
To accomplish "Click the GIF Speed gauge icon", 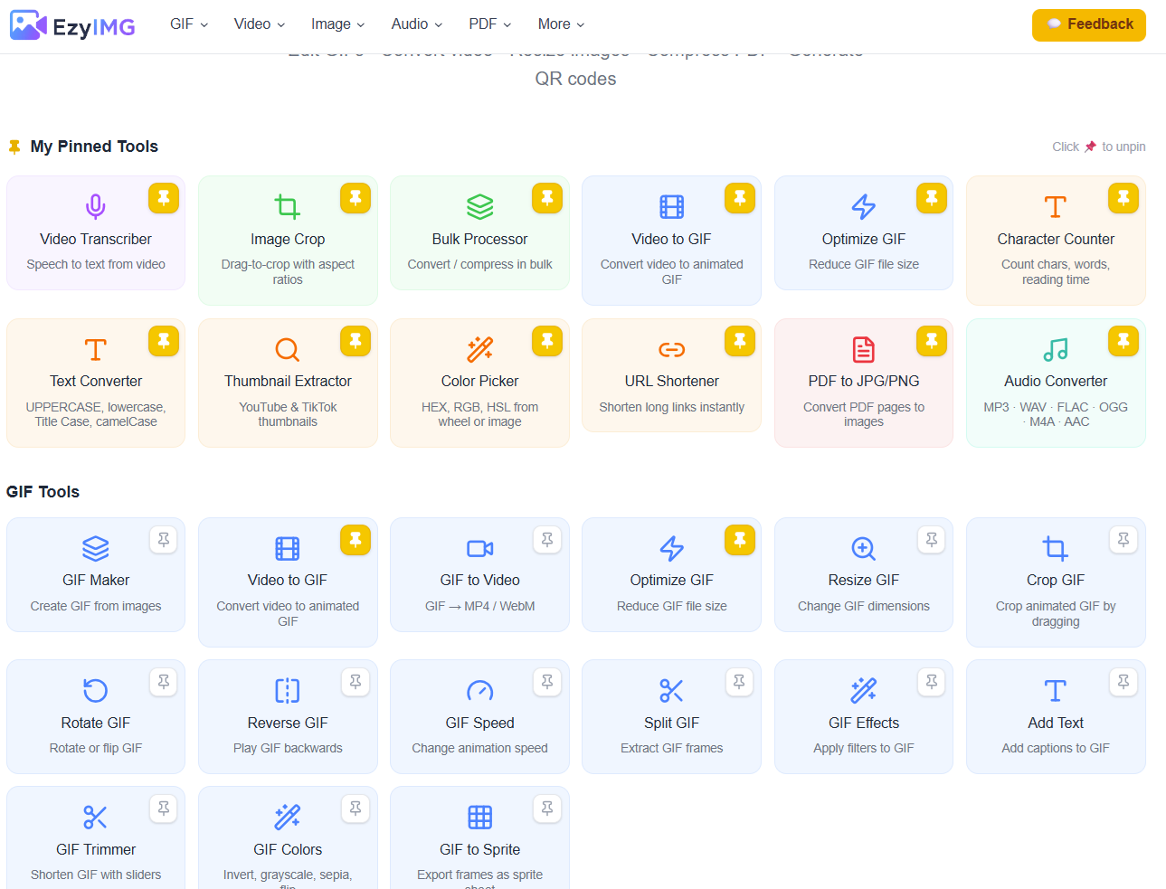I will pyautogui.click(x=479, y=691).
